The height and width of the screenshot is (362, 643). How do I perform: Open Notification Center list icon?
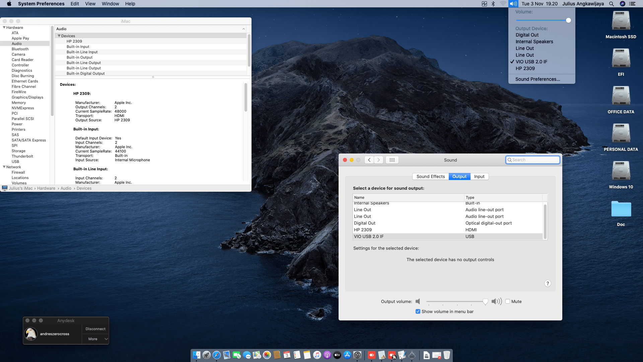pyautogui.click(x=632, y=4)
